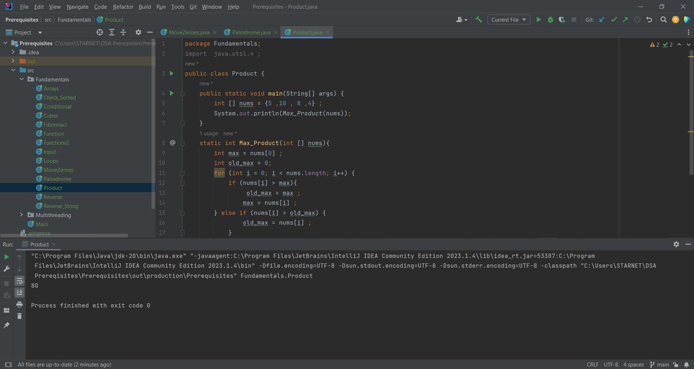The width and height of the screenshot is (694, 369).
Task: Open run configuration wrench in Run panel
Action: [7, 269]
